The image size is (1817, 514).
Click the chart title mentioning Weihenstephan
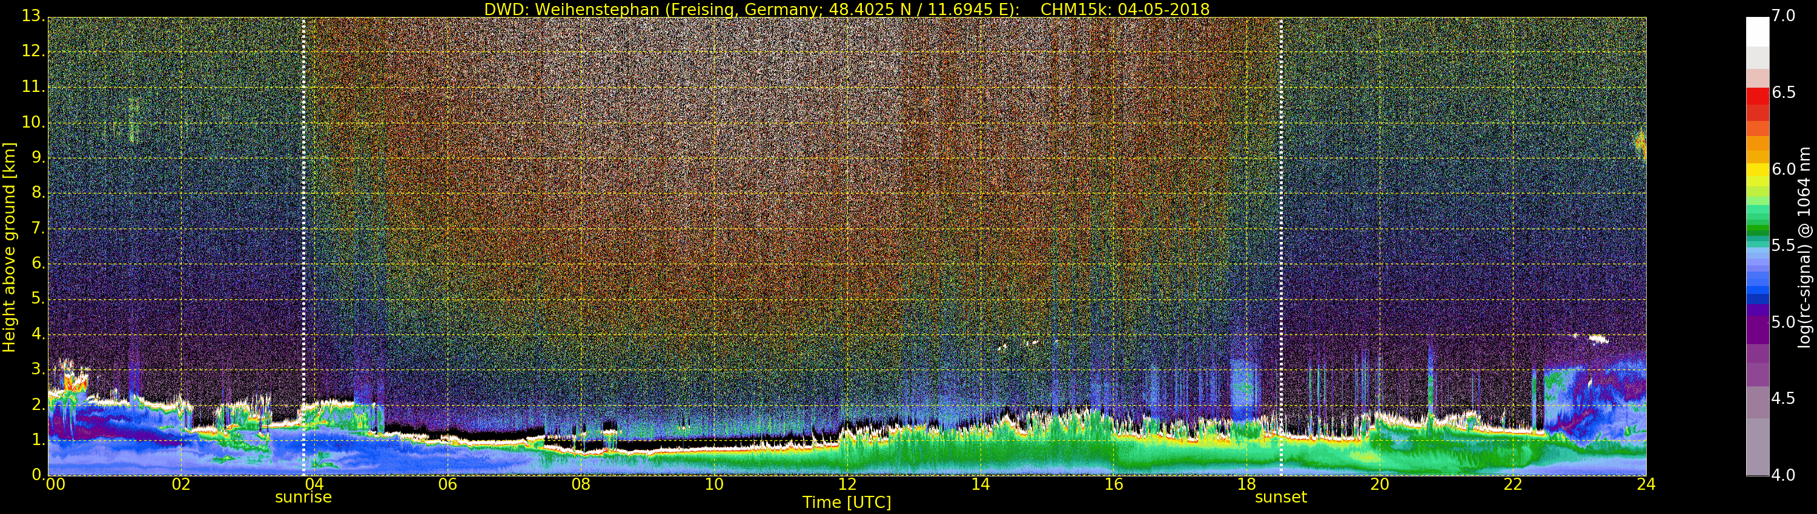click(847, 9)
